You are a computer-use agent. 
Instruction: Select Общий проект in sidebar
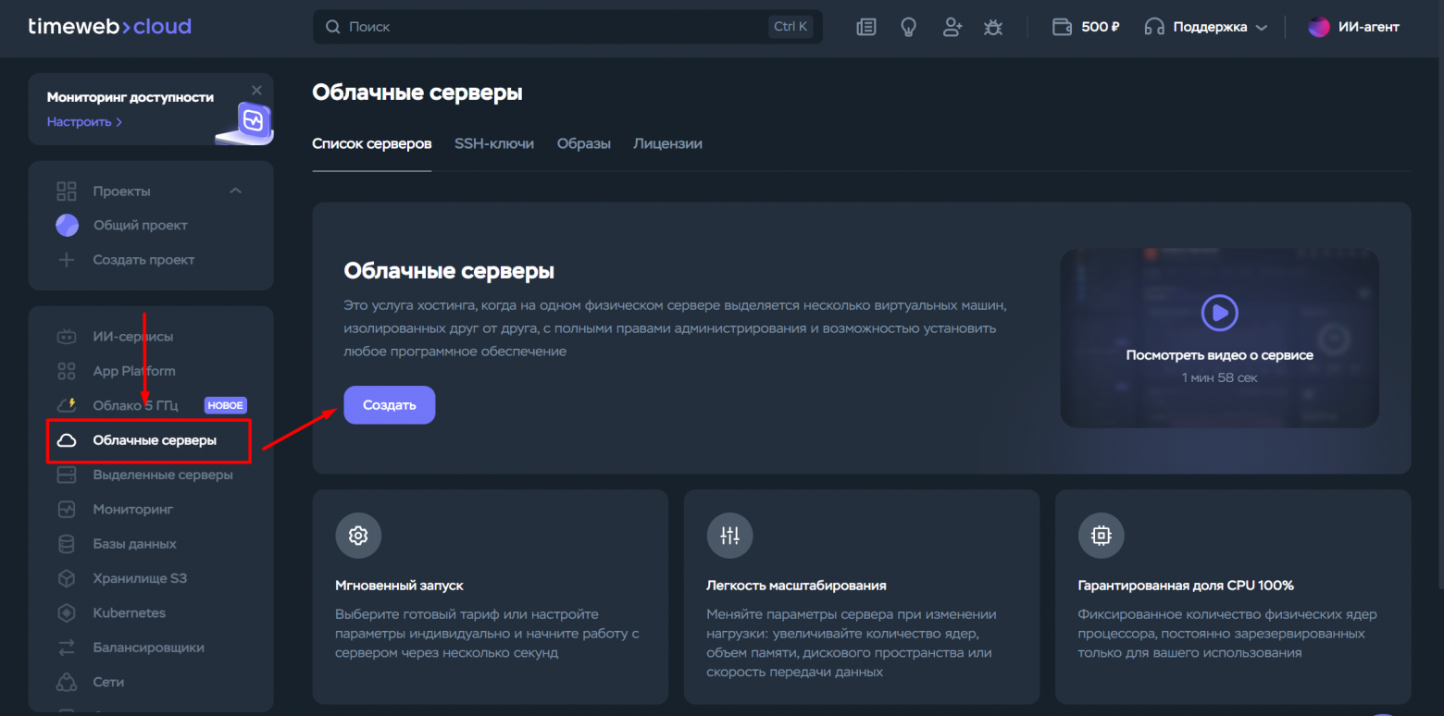[141, 225]
